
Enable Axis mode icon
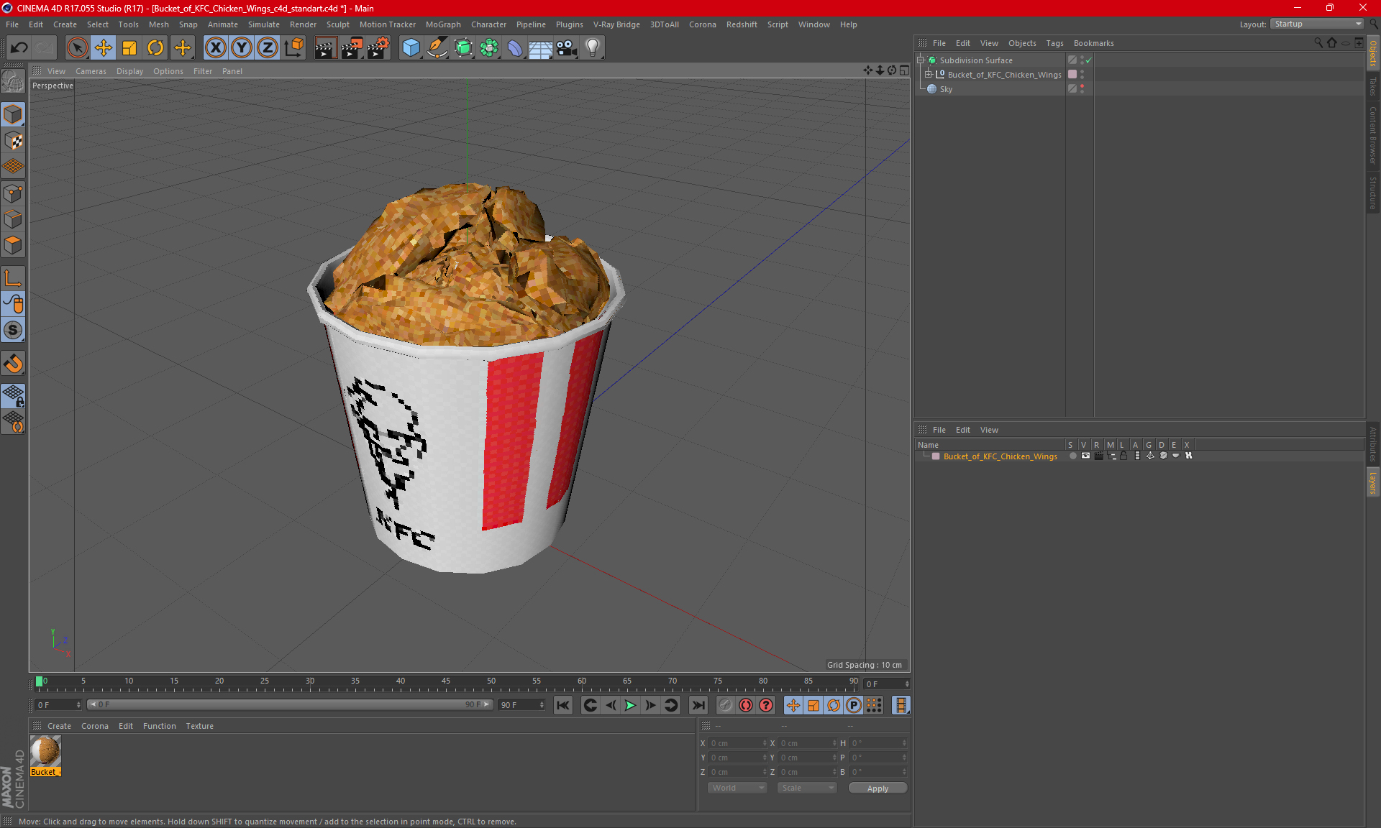click(13, 278)
